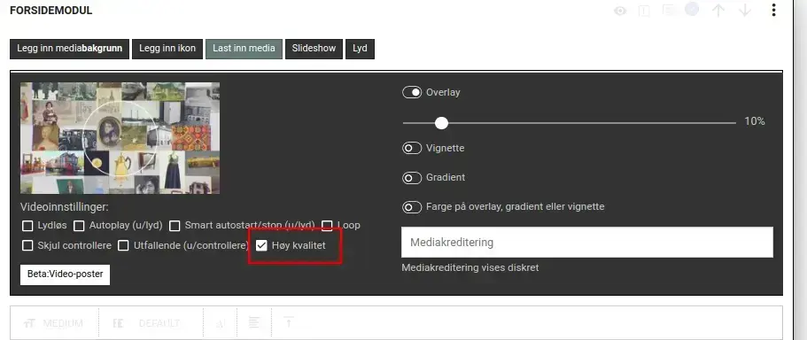This screenshot has width=807, height=340.
Task: Select the Lyd tab
Action: 360,49
